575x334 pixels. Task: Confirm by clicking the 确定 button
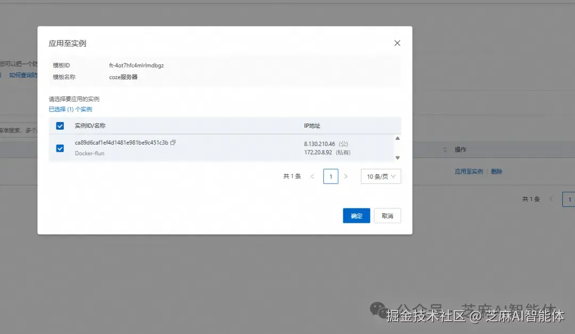pos(356,215)
